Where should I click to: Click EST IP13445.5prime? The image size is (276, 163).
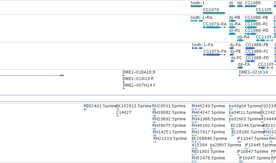(x=247, y=148)
